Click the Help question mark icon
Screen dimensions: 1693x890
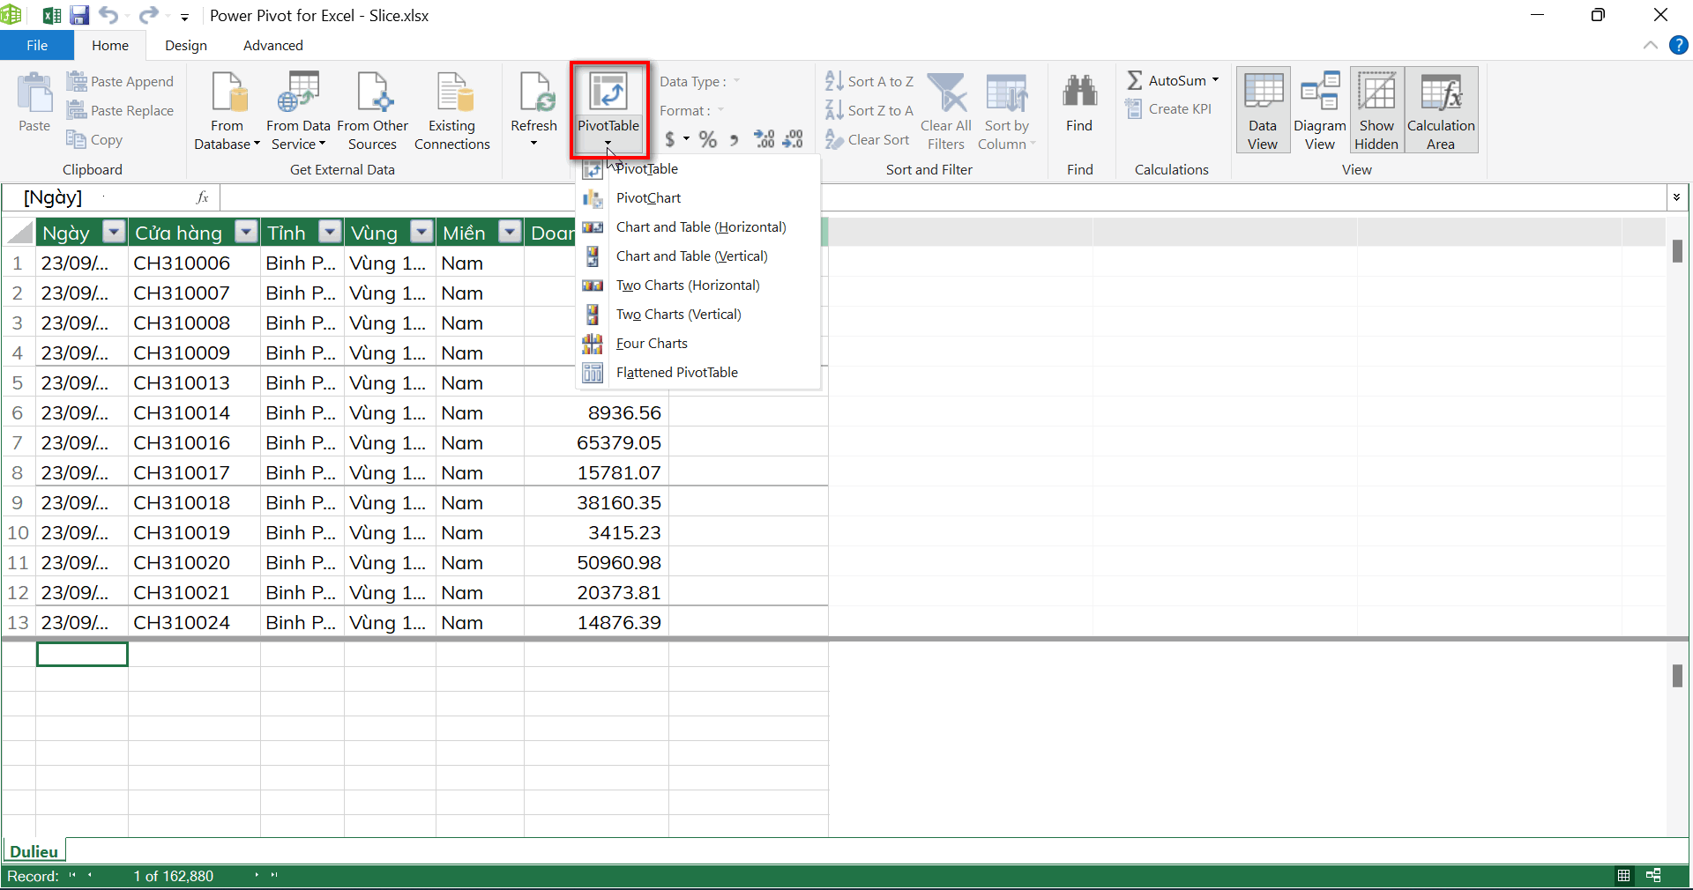click(1678, 45)
